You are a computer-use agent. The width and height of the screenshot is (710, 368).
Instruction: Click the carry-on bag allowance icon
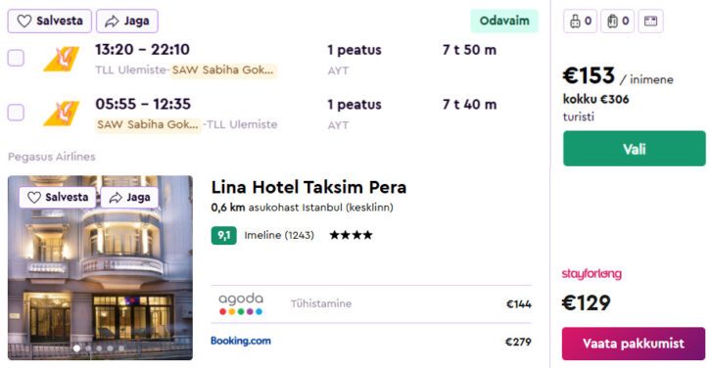(x=580, y=21)
